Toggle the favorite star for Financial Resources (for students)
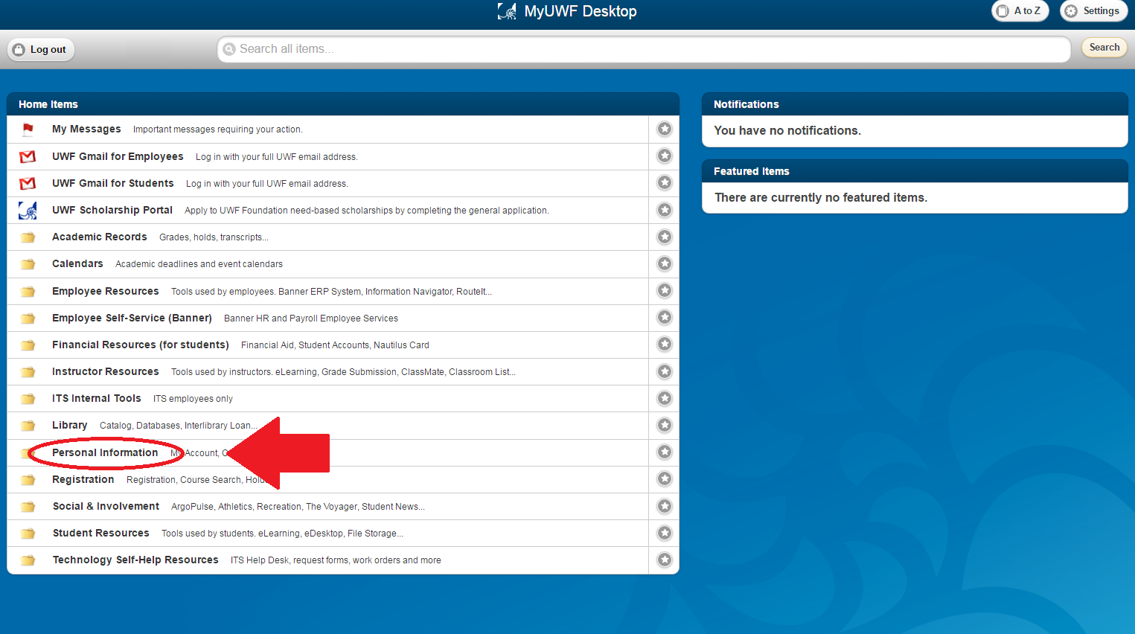The image size is (1135, 634). 665,344
